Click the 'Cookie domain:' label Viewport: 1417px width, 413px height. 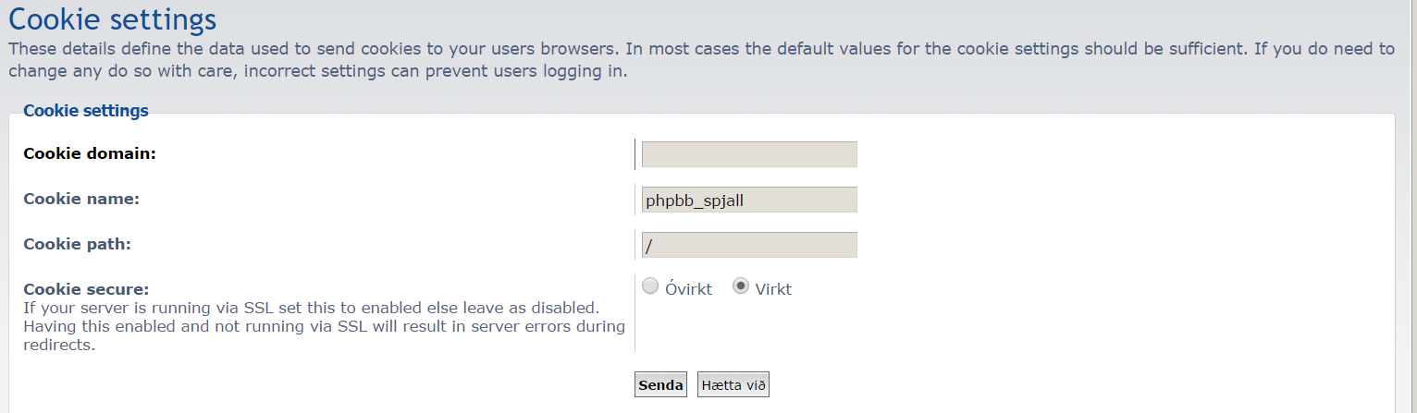[x=90, y=153]
